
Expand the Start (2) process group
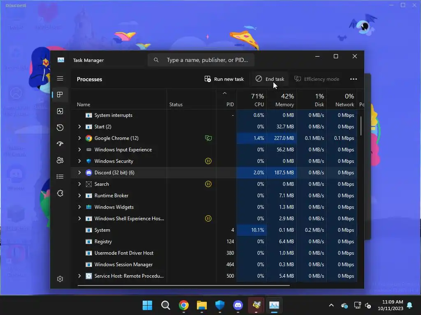[79, 127]
